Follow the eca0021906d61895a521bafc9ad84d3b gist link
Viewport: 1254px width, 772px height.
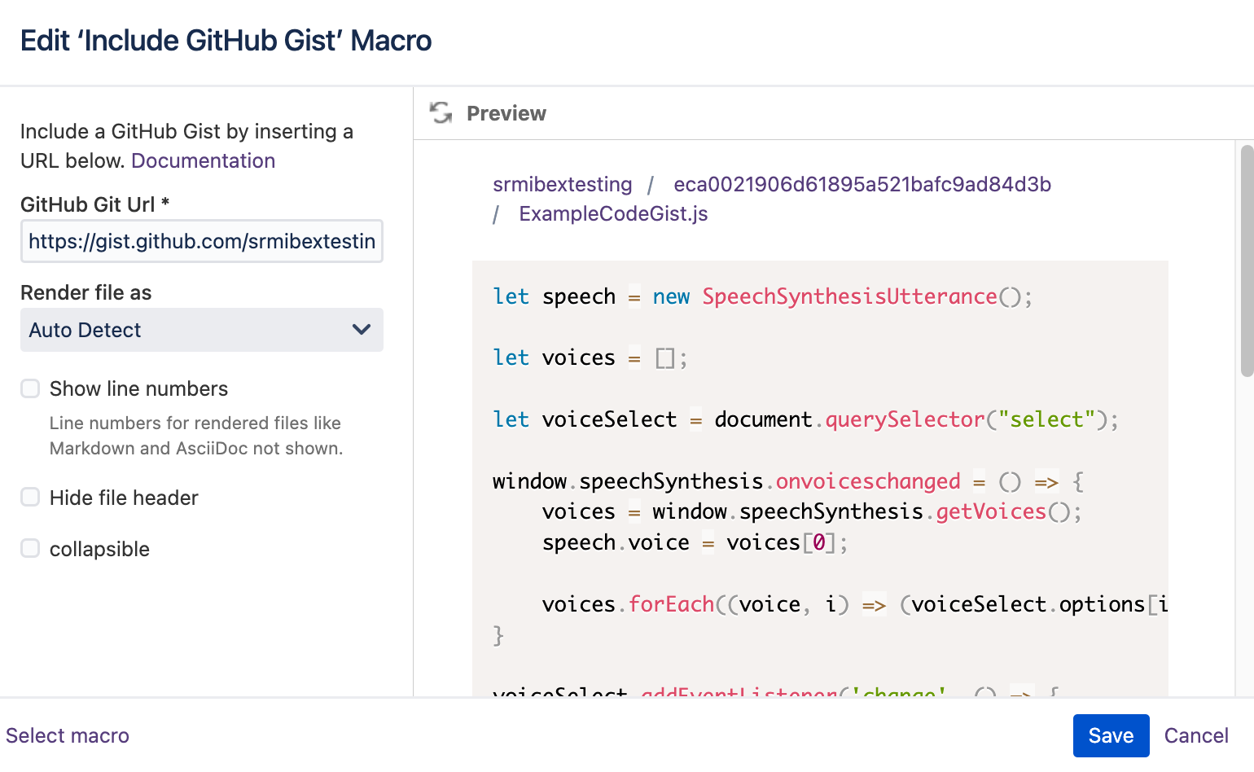[862, 185]
